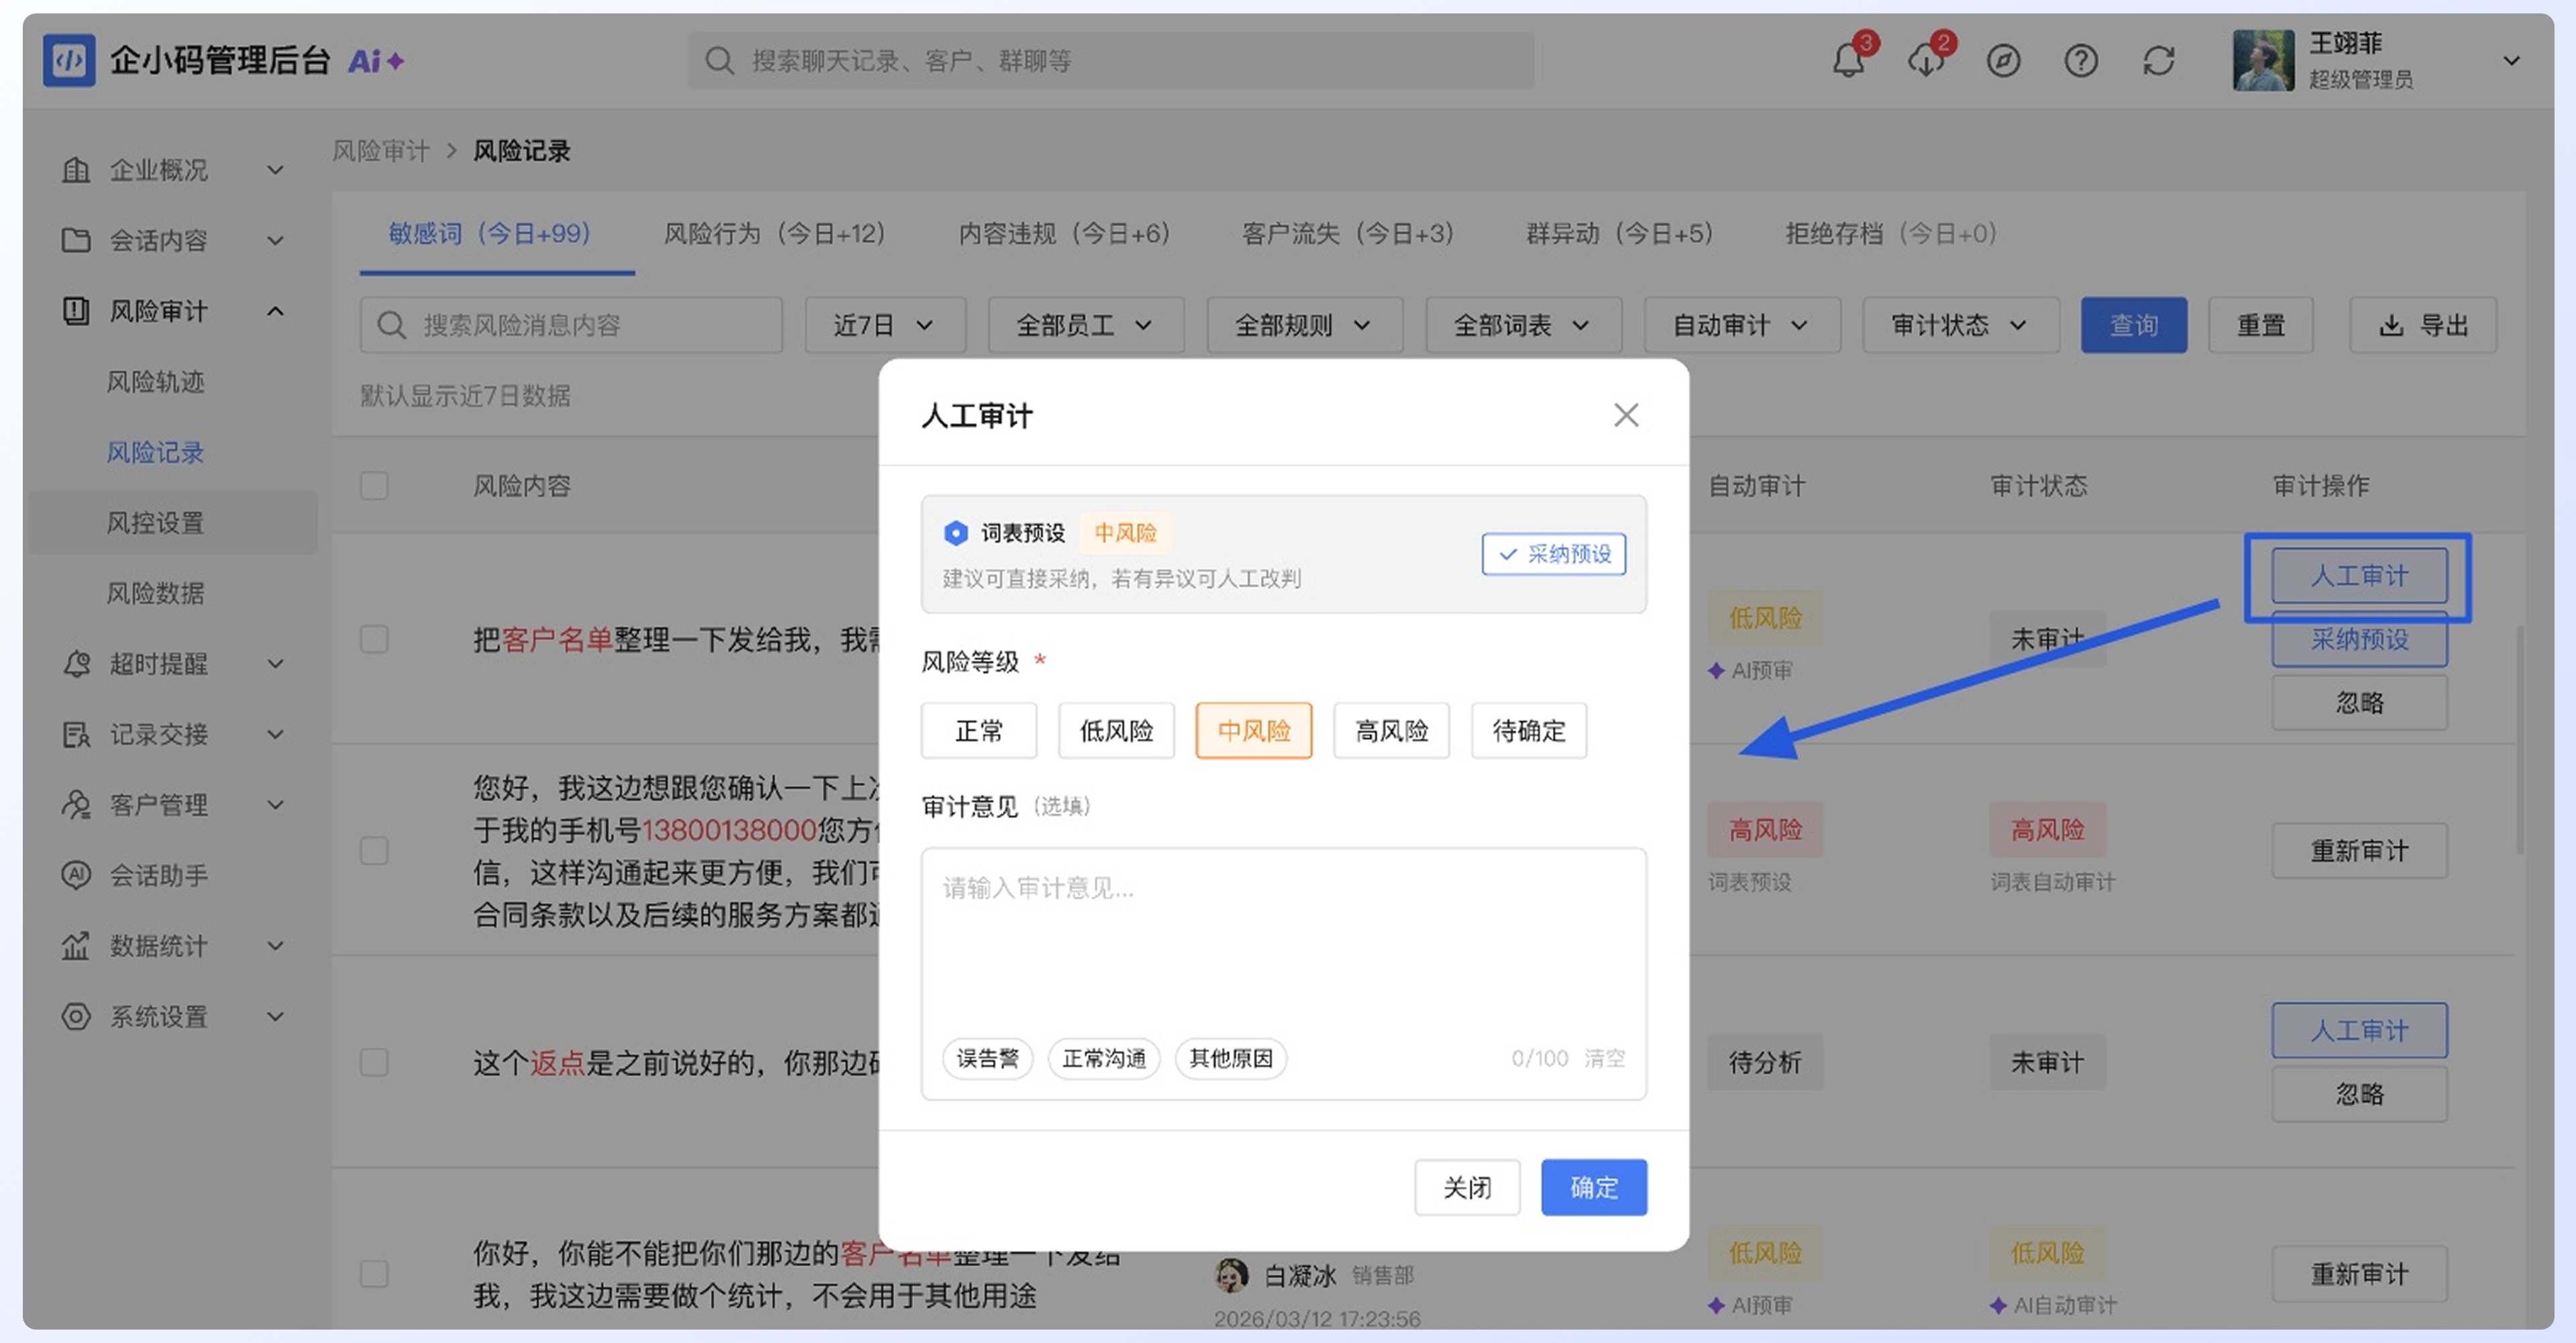Click 采纳预设 button in dialog
The image size is (2576, 1343).
click(x=1554, y=554)
